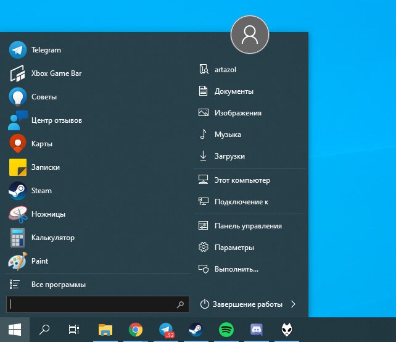Open Spotify from the taskbar
Screen dimensions: 396x342
pos(226,330)
